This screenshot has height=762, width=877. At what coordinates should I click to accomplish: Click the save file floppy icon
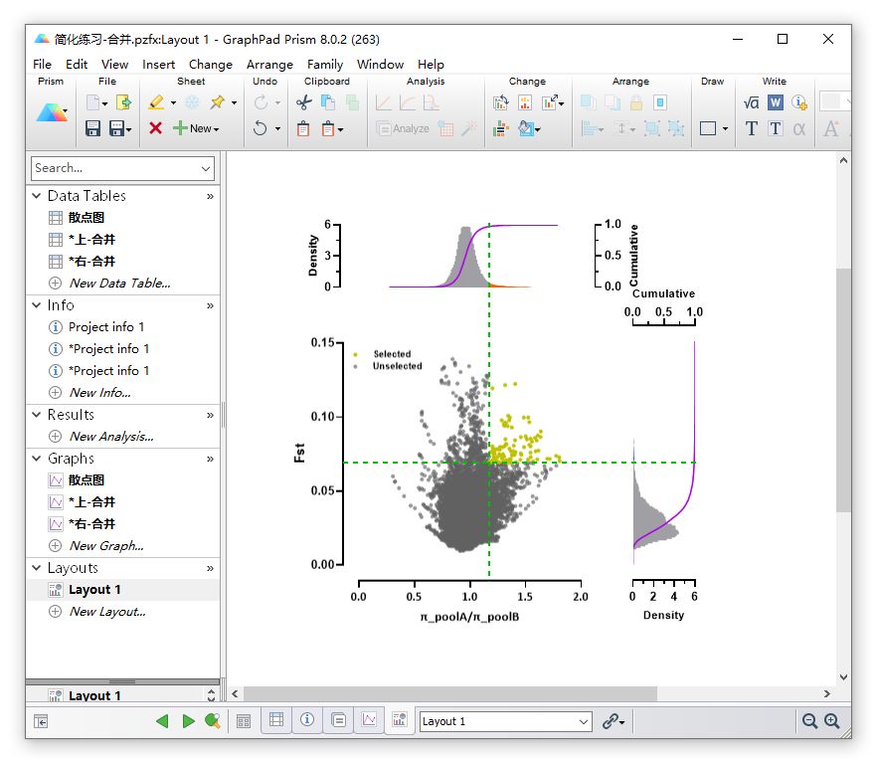tap(92, 128)
